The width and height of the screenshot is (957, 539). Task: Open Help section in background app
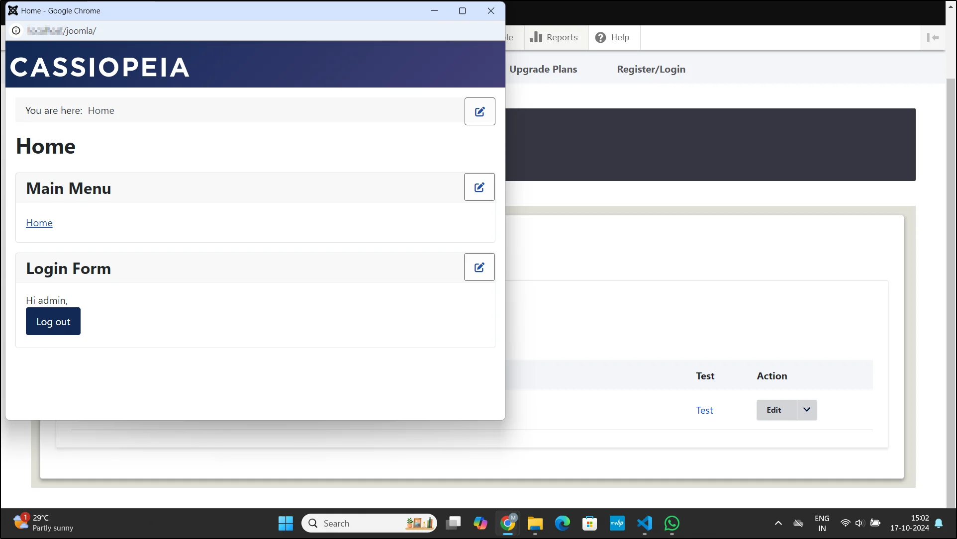(x=612, y=37)
